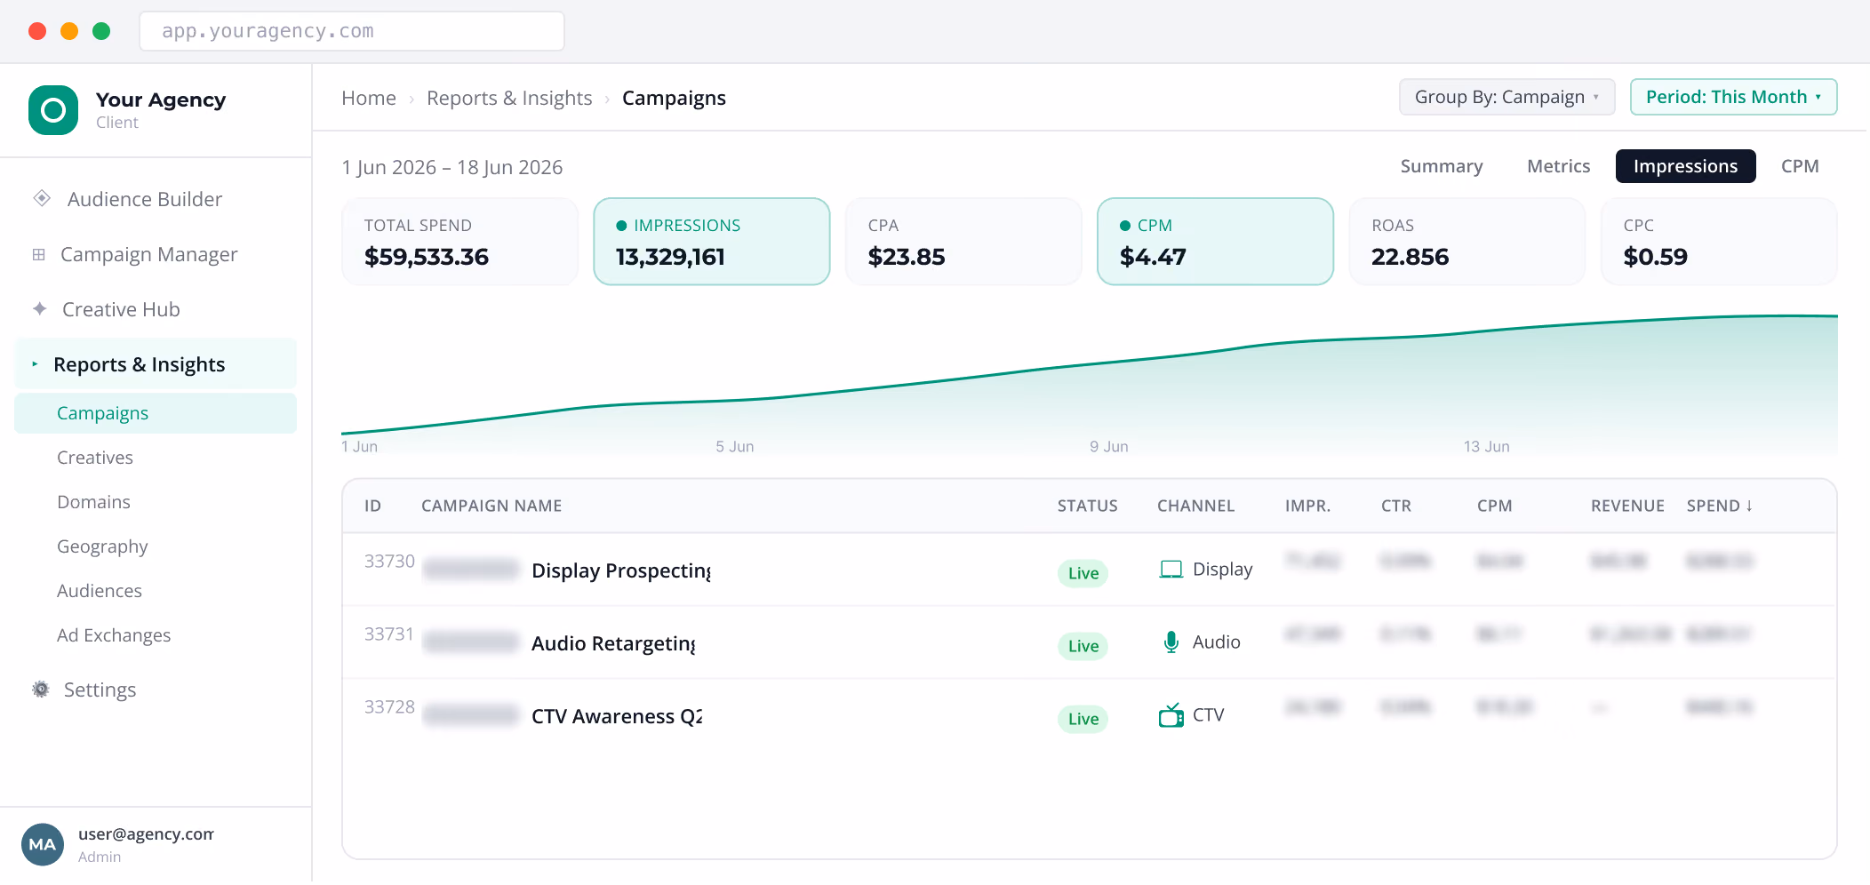Screen dimensions: 1870x885
Task: Click the Audio channel microphone icon
Action: click(1171, 642)
